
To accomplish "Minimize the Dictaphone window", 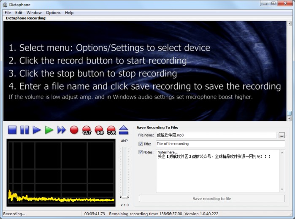I will pyautogui.click(x=265, y=3).
